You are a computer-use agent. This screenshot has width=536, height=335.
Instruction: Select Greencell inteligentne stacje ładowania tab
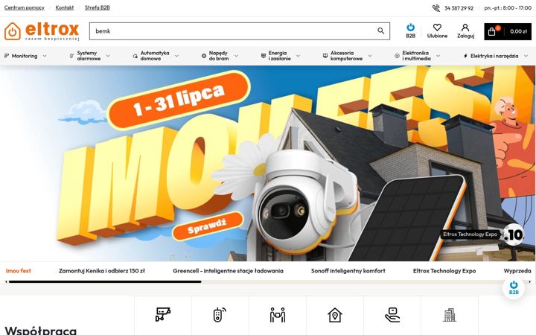coord(228,271)
